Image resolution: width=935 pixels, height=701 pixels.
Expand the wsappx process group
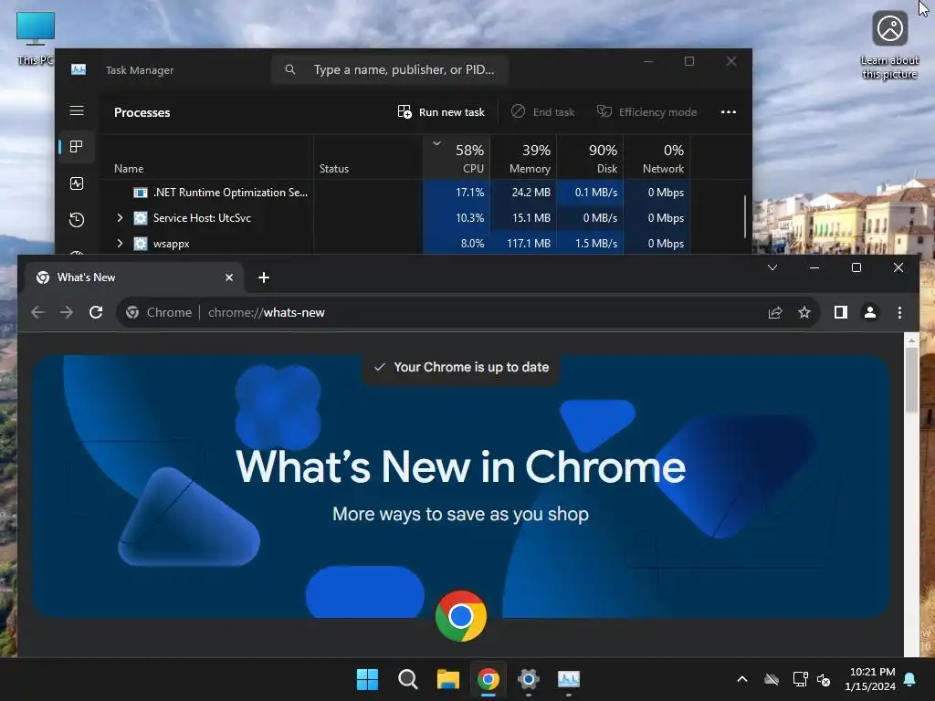point(120,243)
